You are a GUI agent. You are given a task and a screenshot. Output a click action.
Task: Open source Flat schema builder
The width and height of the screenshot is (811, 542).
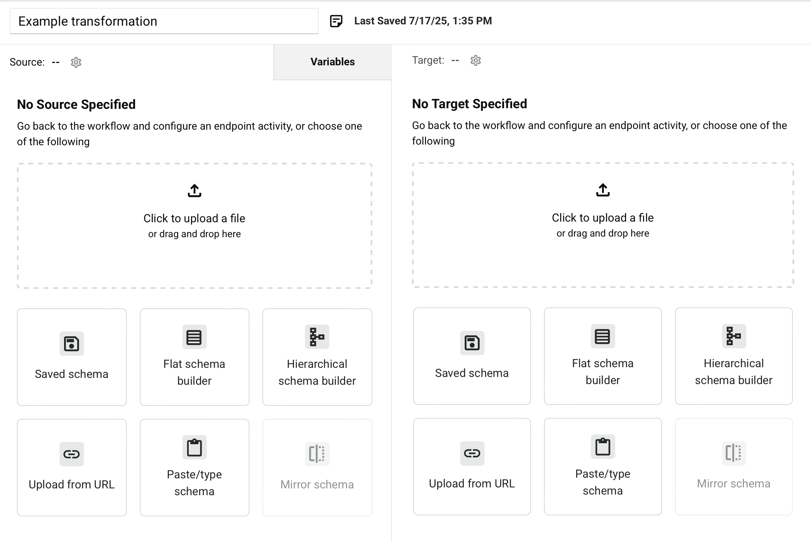pyautogui.click(x=194, y=357)
